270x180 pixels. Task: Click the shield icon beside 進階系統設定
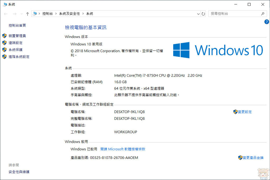4,57
